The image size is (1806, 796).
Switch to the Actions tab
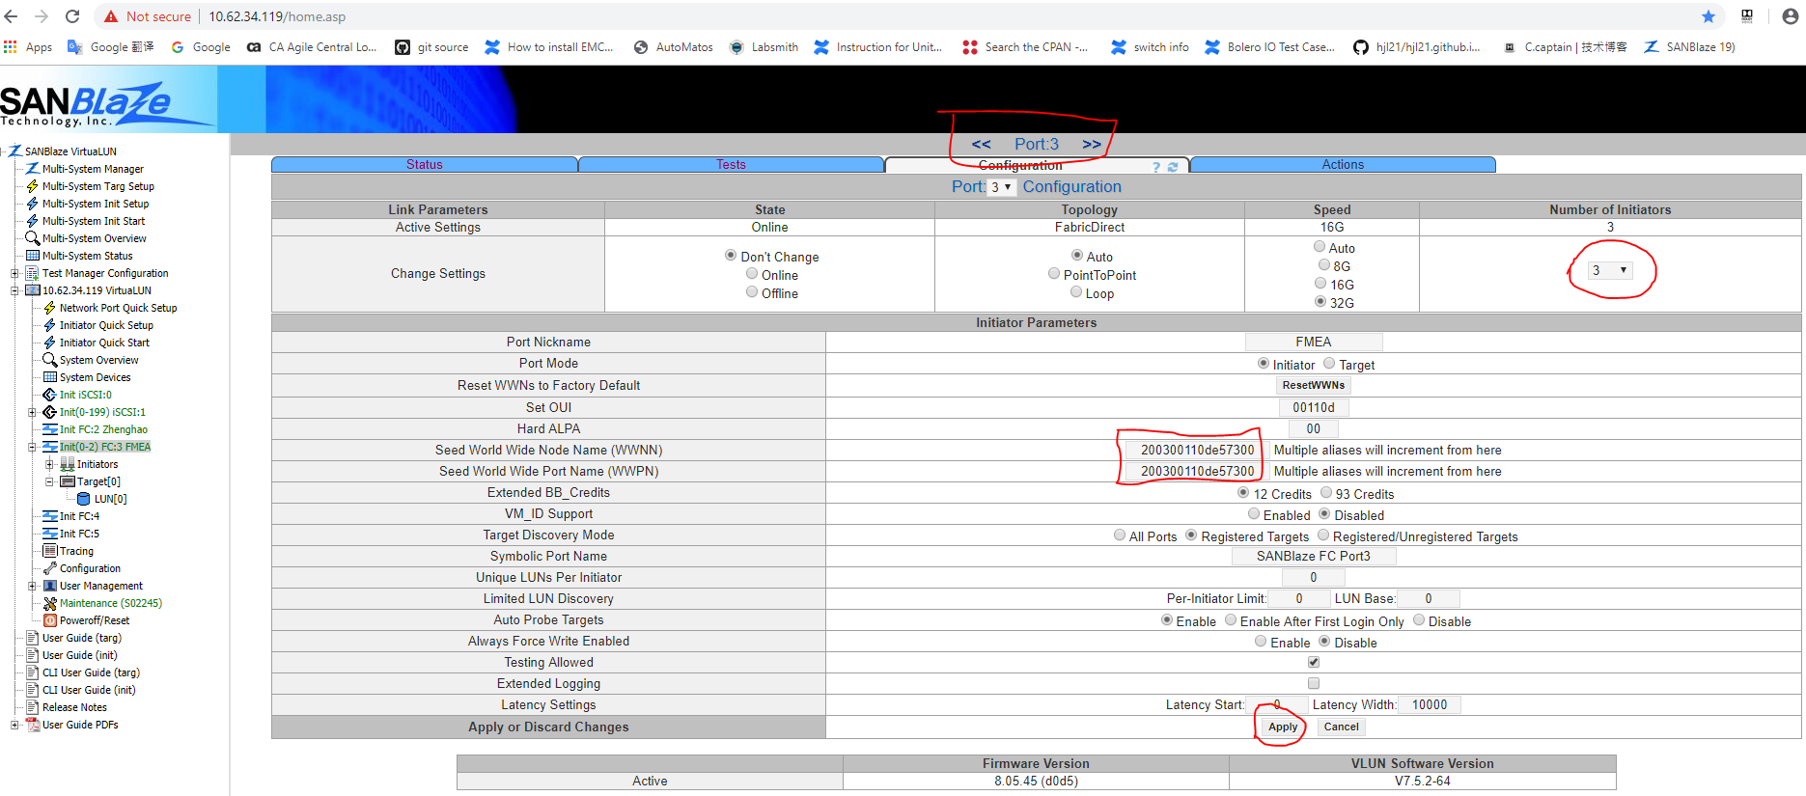[1343, 165]
